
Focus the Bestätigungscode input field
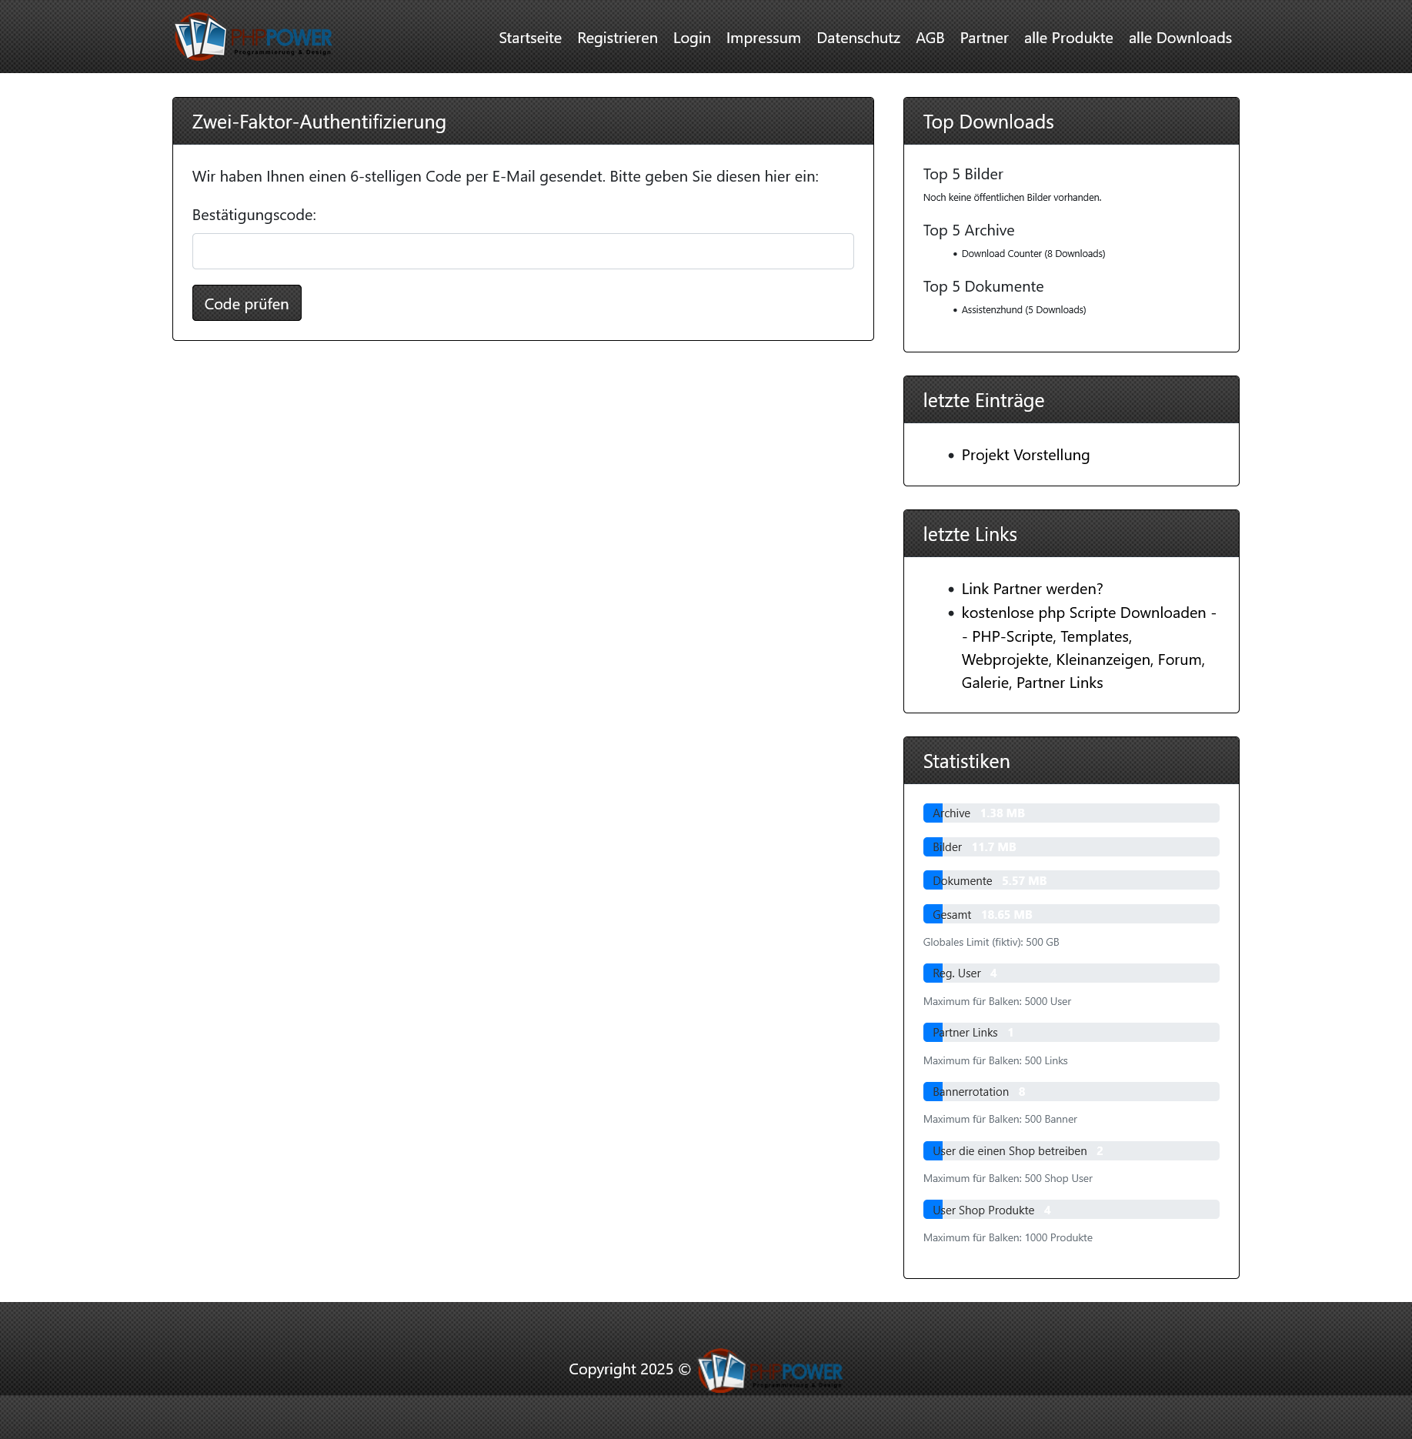[522, 252]
